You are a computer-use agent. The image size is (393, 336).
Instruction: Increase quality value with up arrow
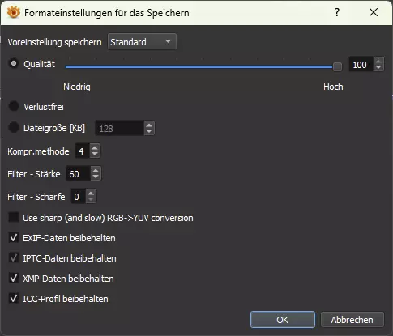pos(378,62)
